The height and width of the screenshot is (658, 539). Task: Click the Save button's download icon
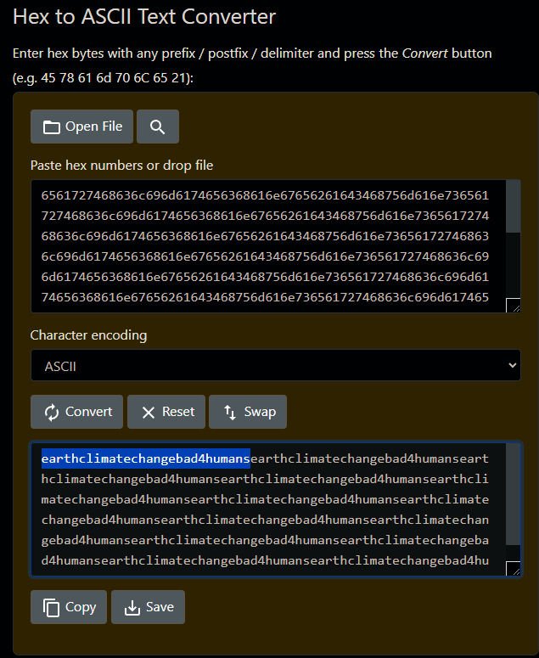coord(132,607)
